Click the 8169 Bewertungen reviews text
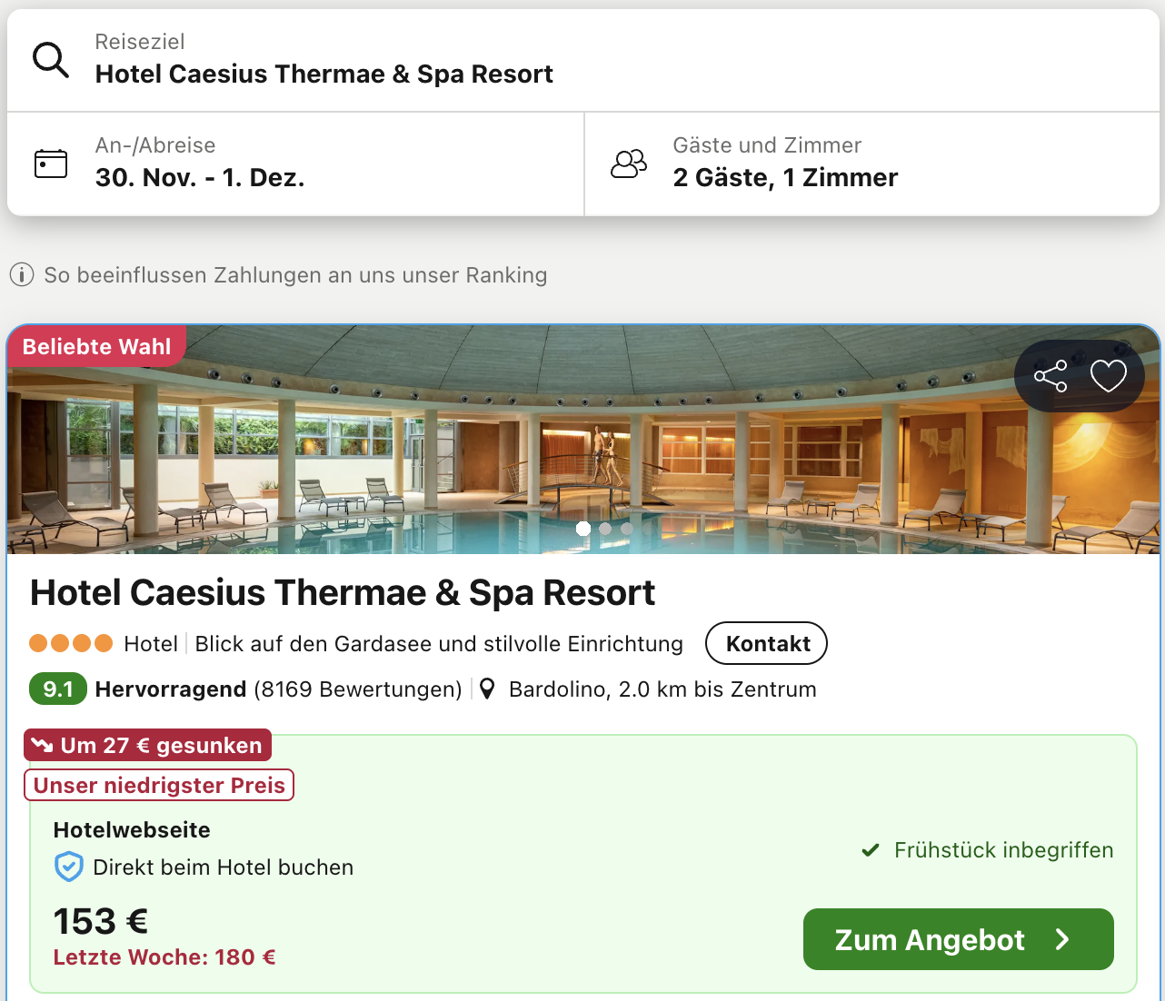The width and height of the screenshot is (1165, 1001). [358, 689]
